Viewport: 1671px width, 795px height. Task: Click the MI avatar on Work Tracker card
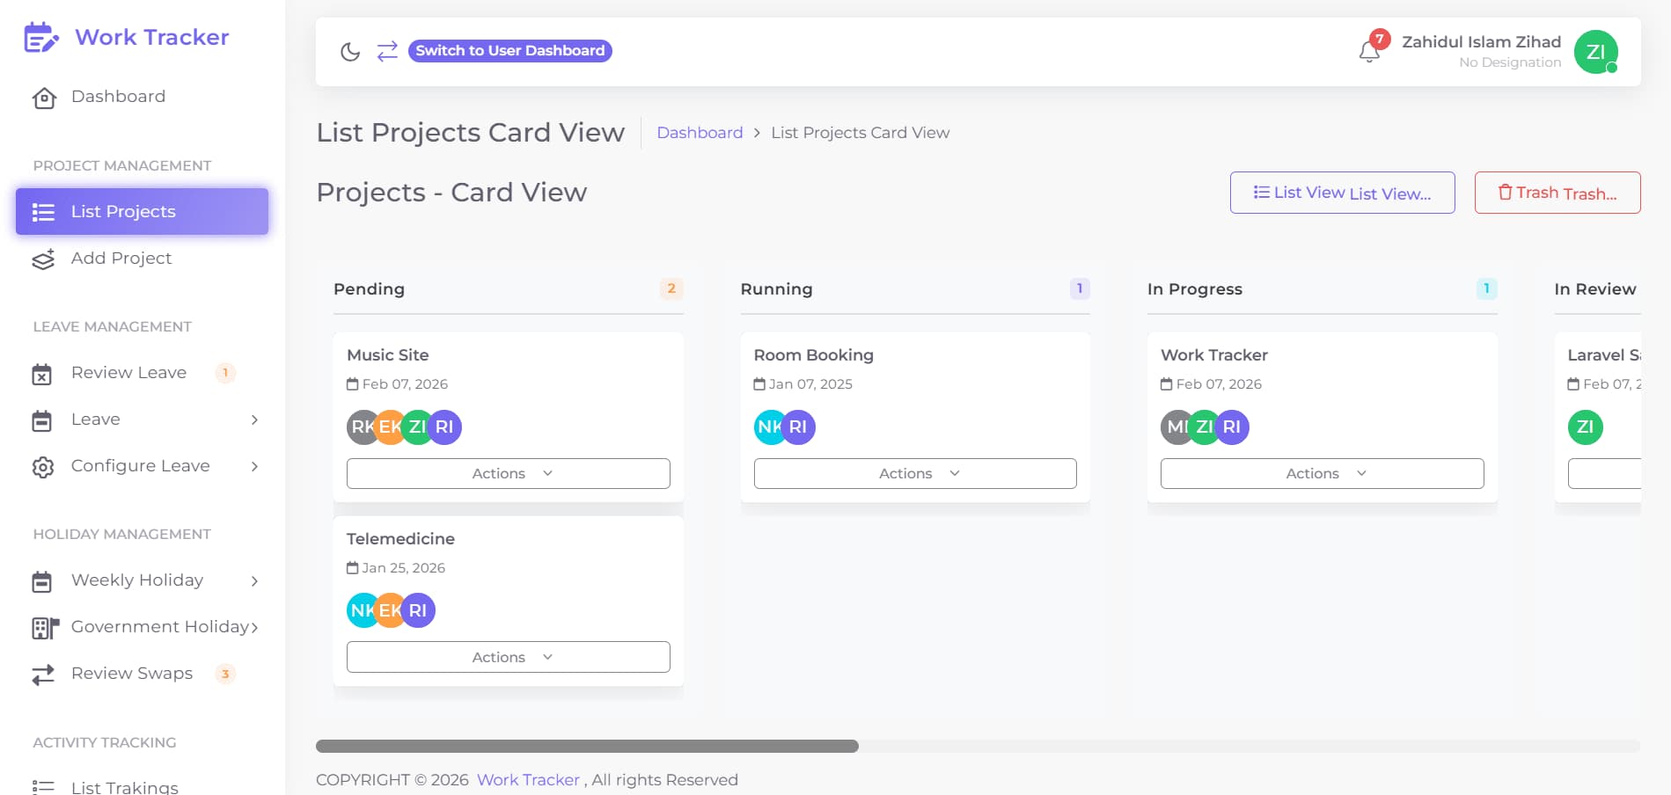[1176, 427]
